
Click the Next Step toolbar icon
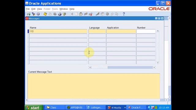(50, 14)
